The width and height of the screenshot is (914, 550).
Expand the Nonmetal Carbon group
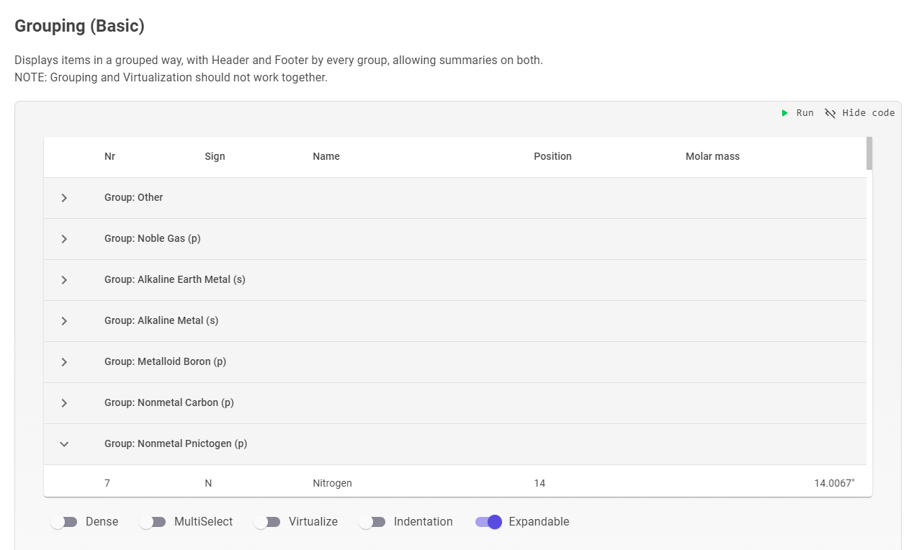click(x=64, y=402)
